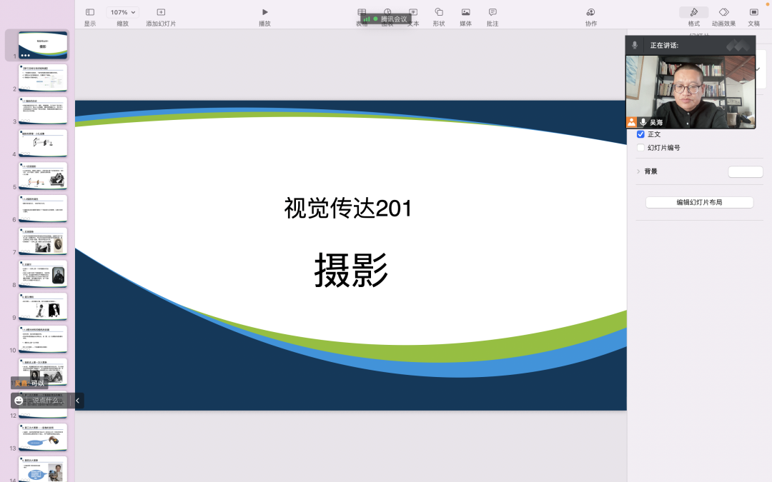Pick the 背景 color swatch

click(745, 171)
